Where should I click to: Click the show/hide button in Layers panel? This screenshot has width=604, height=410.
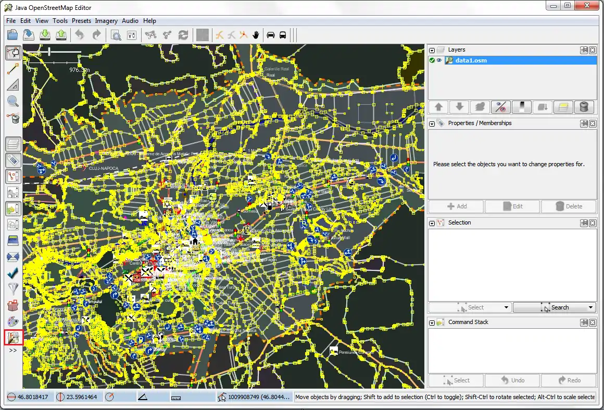point(501,107)
